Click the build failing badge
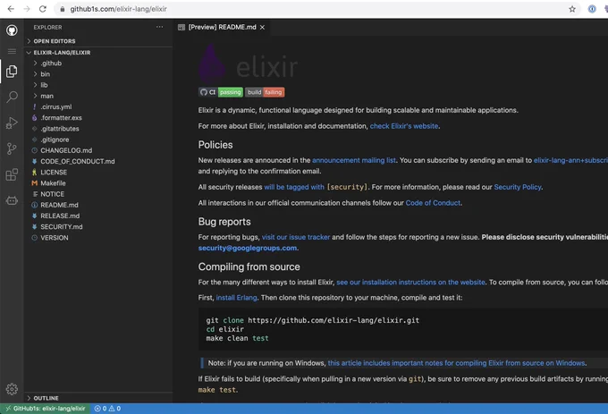The width and height of the screenshot is (608, 414). coord(265,92)
